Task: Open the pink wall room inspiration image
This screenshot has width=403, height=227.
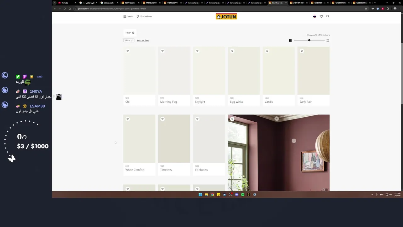Action: click(x=279, y=153)
